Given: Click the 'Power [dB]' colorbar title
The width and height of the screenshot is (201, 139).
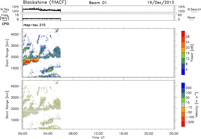Looking at the screenshot, I should pyautogui.click(x=192, y=53).
